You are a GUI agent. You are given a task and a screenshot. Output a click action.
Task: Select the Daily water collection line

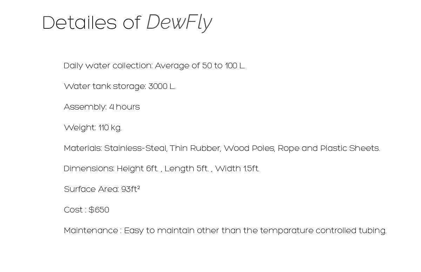tap(154, 66)
